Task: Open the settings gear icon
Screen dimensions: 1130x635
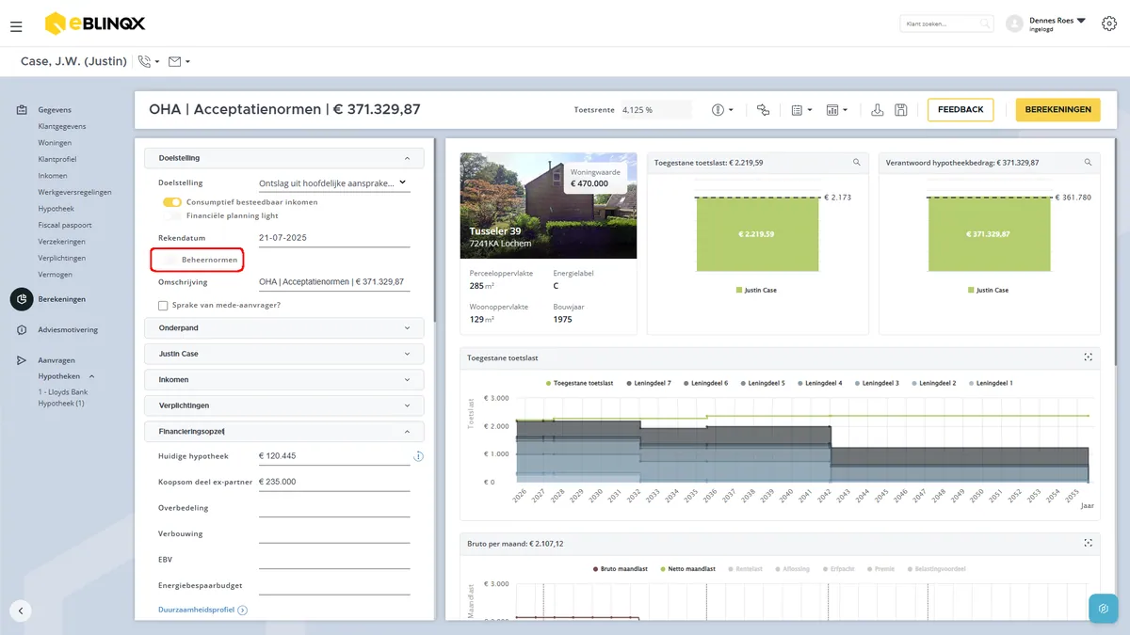Action: pos(1108,24)
